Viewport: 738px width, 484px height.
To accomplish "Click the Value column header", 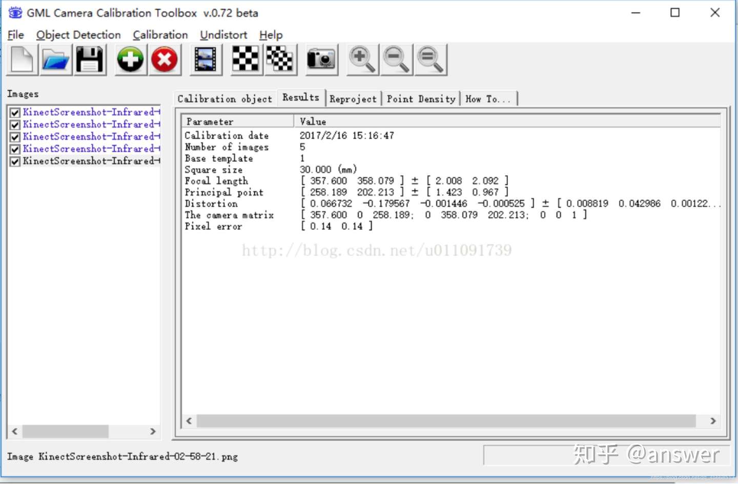I will [507, 122].
